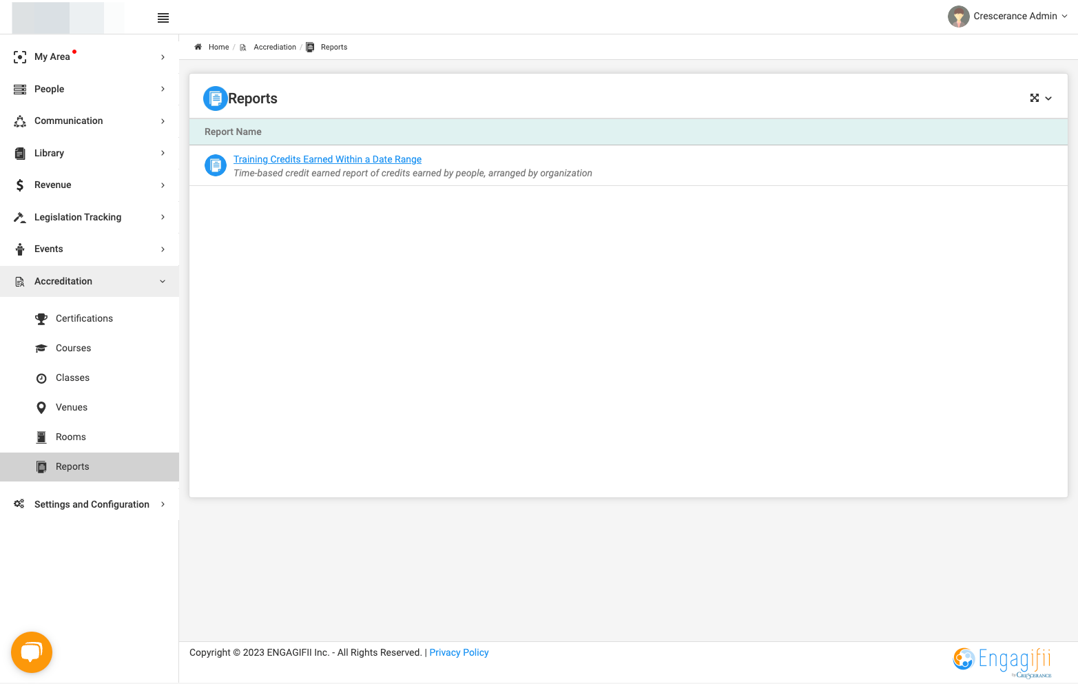The height and width of the screenshot is (684, 1078).
Task: Toggle the hamburger sidebar menu
Action: point(163,18)
